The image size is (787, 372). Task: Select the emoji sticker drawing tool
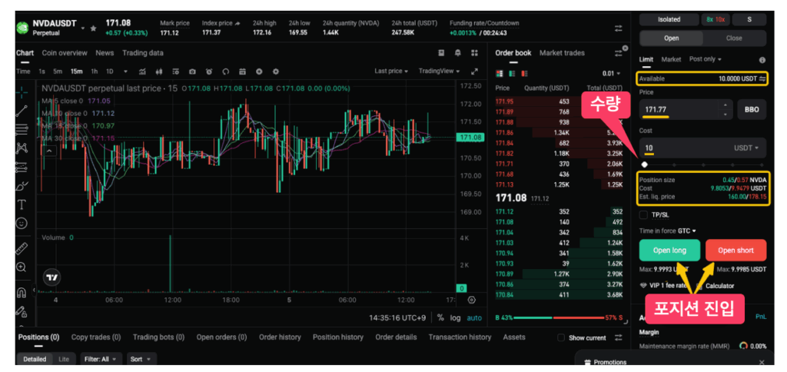click(22, 224)
